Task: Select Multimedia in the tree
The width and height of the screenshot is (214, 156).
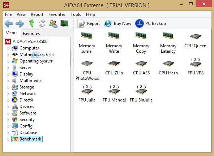Action: (x=30, y=80)
